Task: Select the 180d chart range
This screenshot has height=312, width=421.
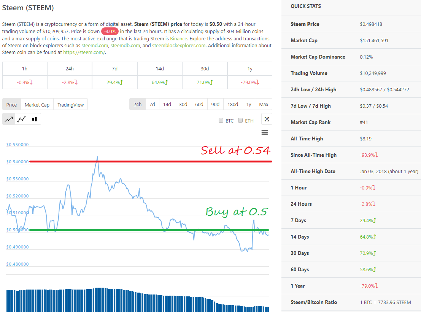Action: click(x=233, y=104)
